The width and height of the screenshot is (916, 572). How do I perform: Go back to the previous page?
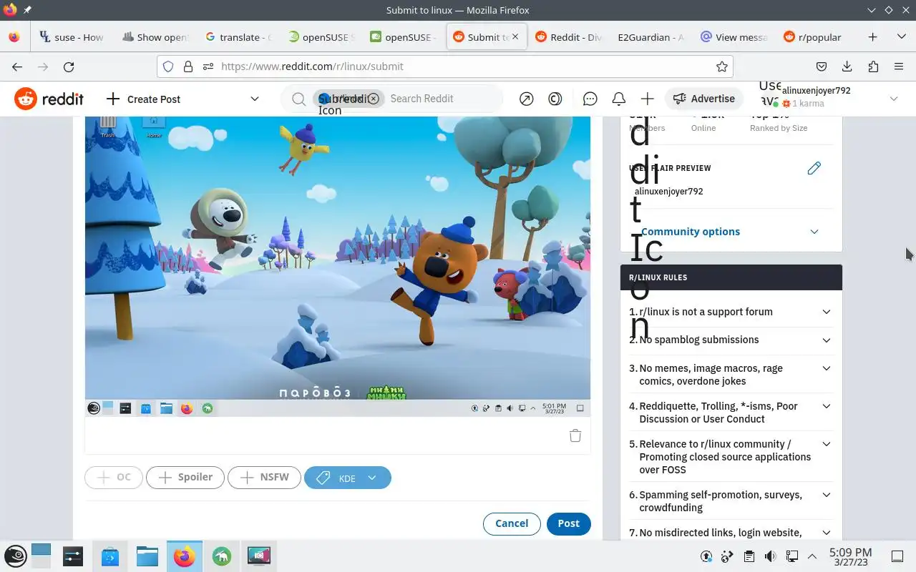click(17, 66)
